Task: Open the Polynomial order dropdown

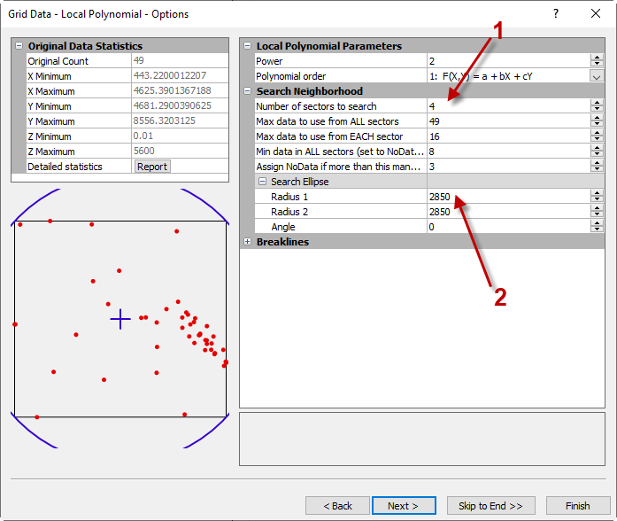Action: [x=597, y=76]
